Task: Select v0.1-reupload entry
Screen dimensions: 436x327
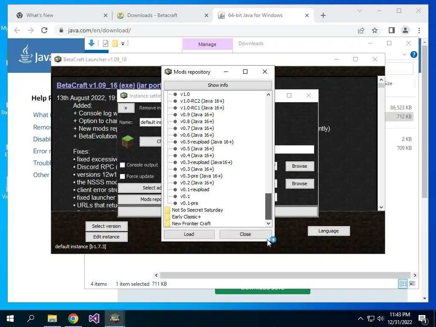Action: (x=195, y=189)
